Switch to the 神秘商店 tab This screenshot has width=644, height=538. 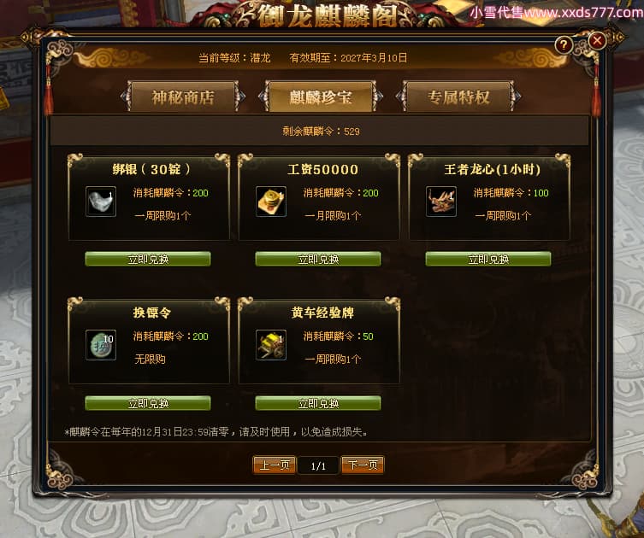[183, 96]
